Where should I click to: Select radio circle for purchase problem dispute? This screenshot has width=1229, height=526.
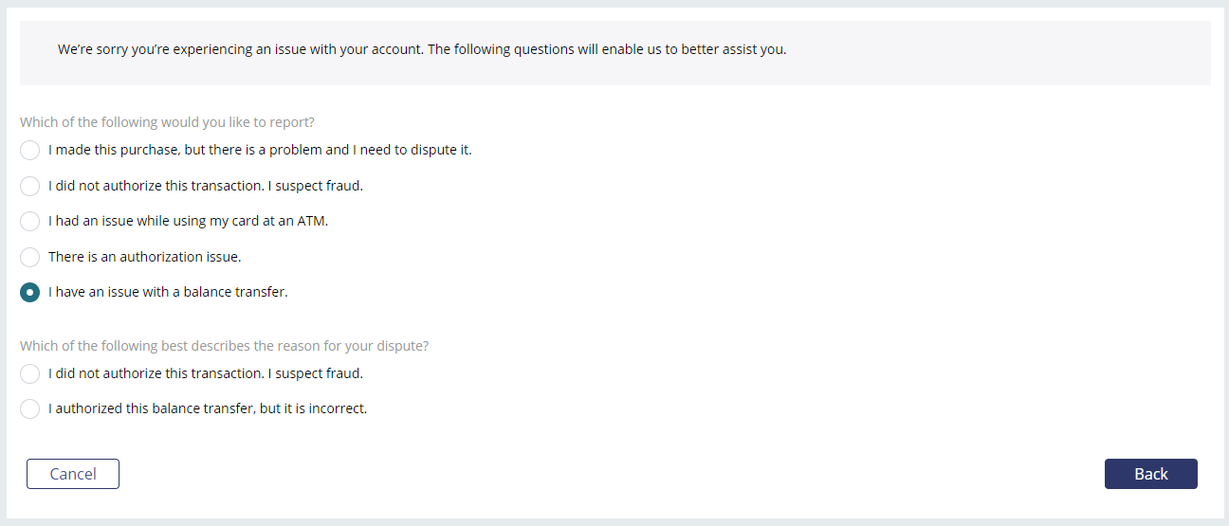click(30, 151)
